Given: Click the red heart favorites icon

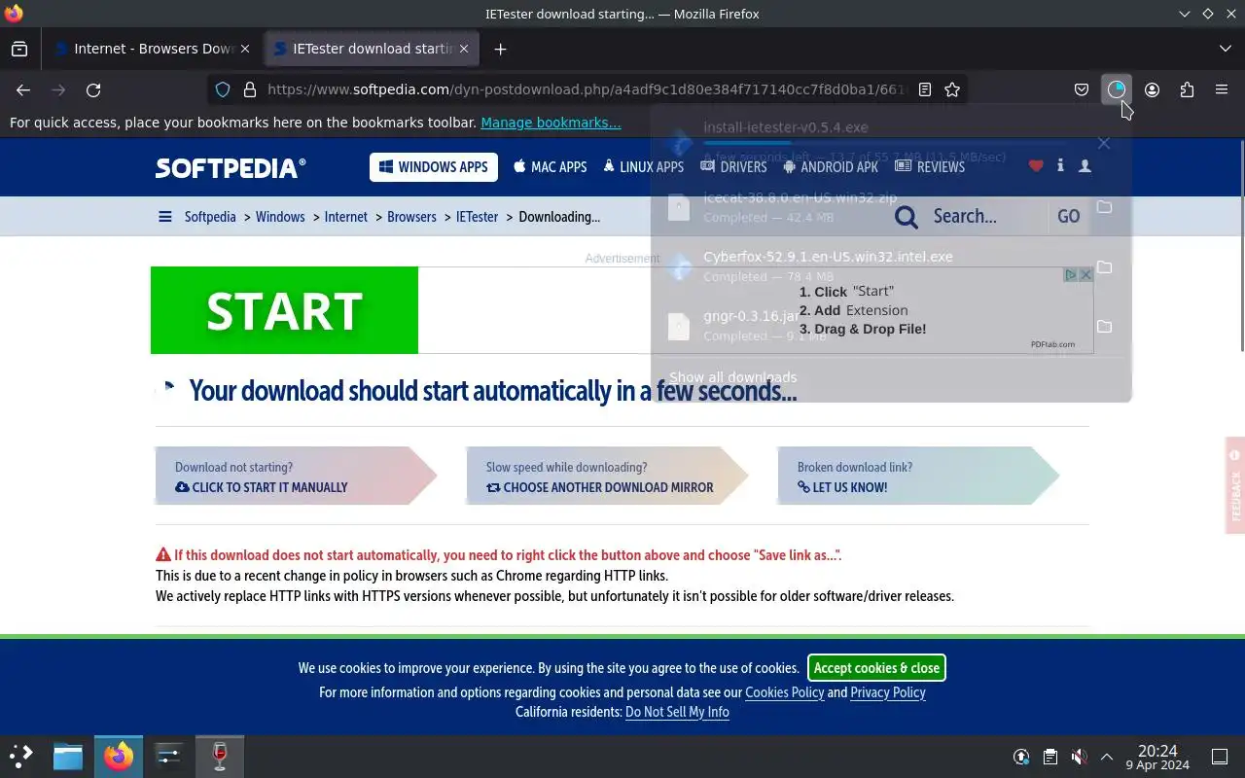Looking at the screenshot, I should click(1036, 166).
